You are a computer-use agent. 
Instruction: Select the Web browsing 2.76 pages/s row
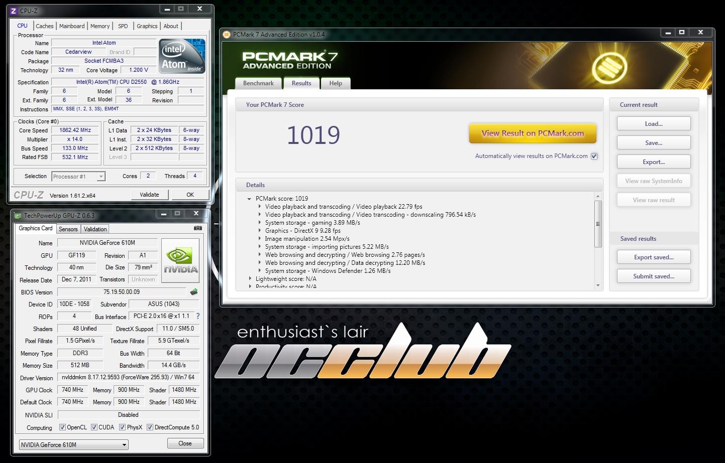345,255
